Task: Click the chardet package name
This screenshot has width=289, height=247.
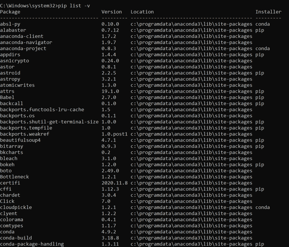Action: click(10, 195)
